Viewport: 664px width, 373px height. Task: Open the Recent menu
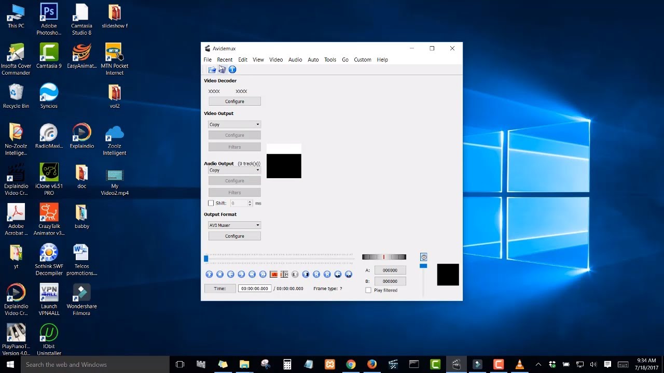(x=225, y=60)
